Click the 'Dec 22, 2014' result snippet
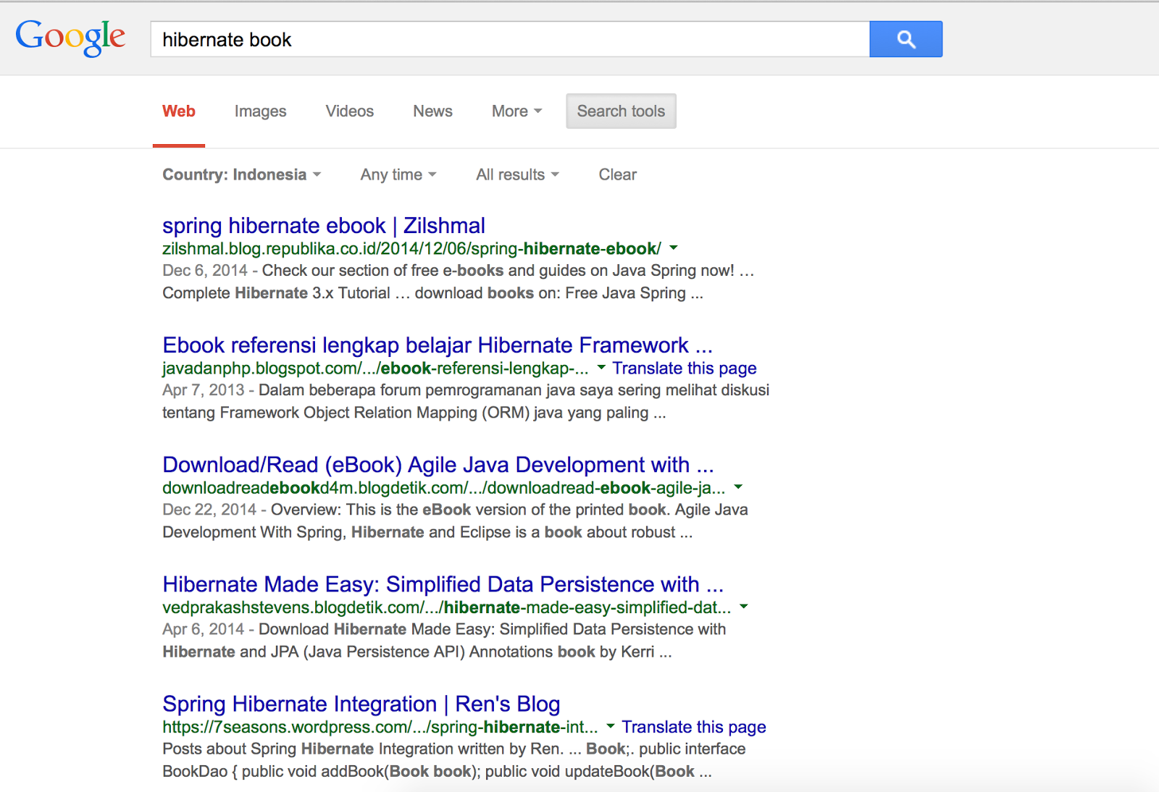Screen dimensions: 1159x792 click(x=455, y=521)
